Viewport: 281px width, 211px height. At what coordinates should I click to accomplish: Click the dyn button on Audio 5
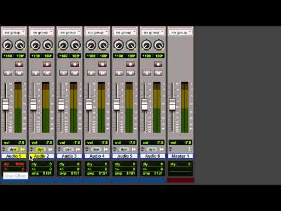(x=124, y=149)
